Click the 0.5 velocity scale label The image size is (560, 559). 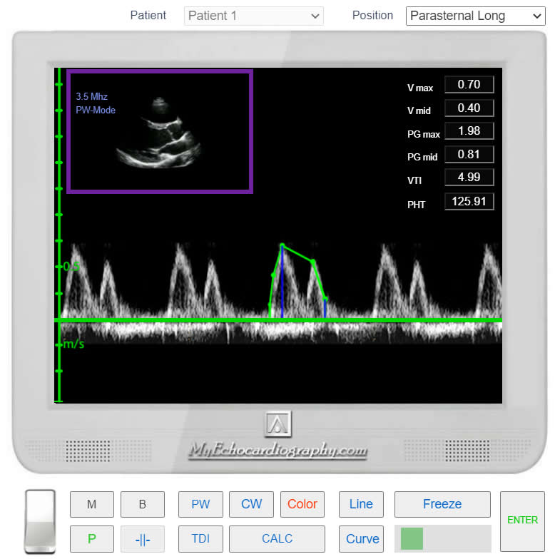71,266
